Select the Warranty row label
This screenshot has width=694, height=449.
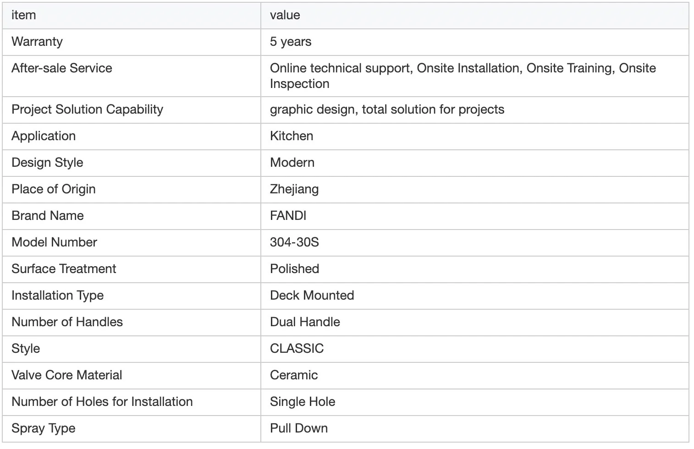[37, 42]
